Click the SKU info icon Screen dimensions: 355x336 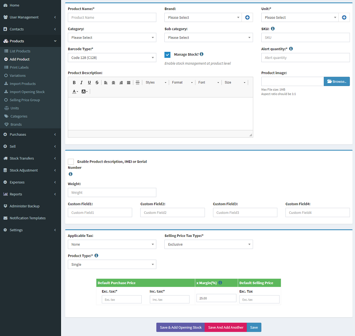click(273, 29)
